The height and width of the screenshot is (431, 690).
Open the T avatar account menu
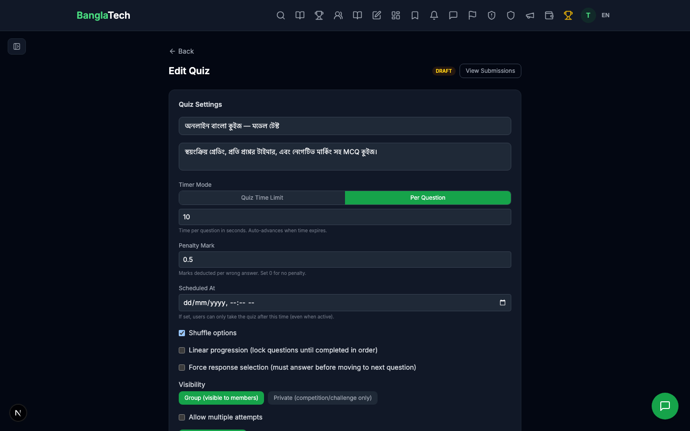(x=588, y=15)
